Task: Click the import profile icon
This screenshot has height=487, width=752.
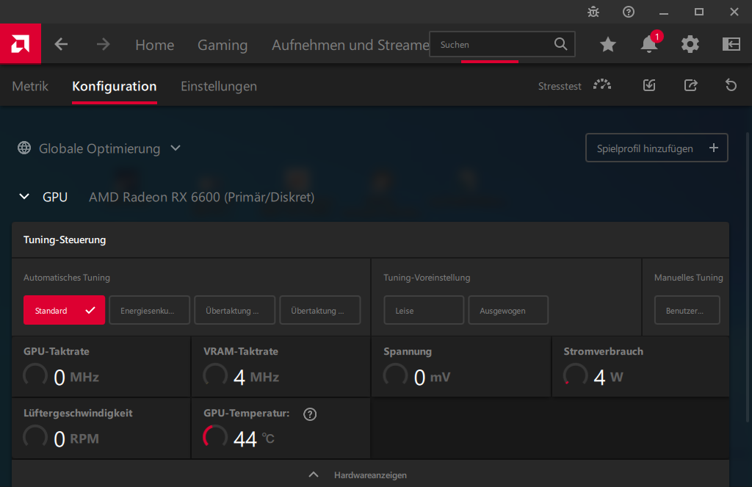Action: coord(649,85)
